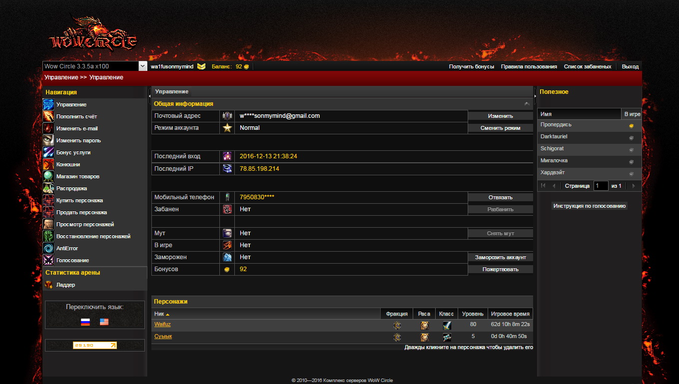Switch language with the Russian flag
This screenshot has height=384, width=679.
click(x=85, y=322)
